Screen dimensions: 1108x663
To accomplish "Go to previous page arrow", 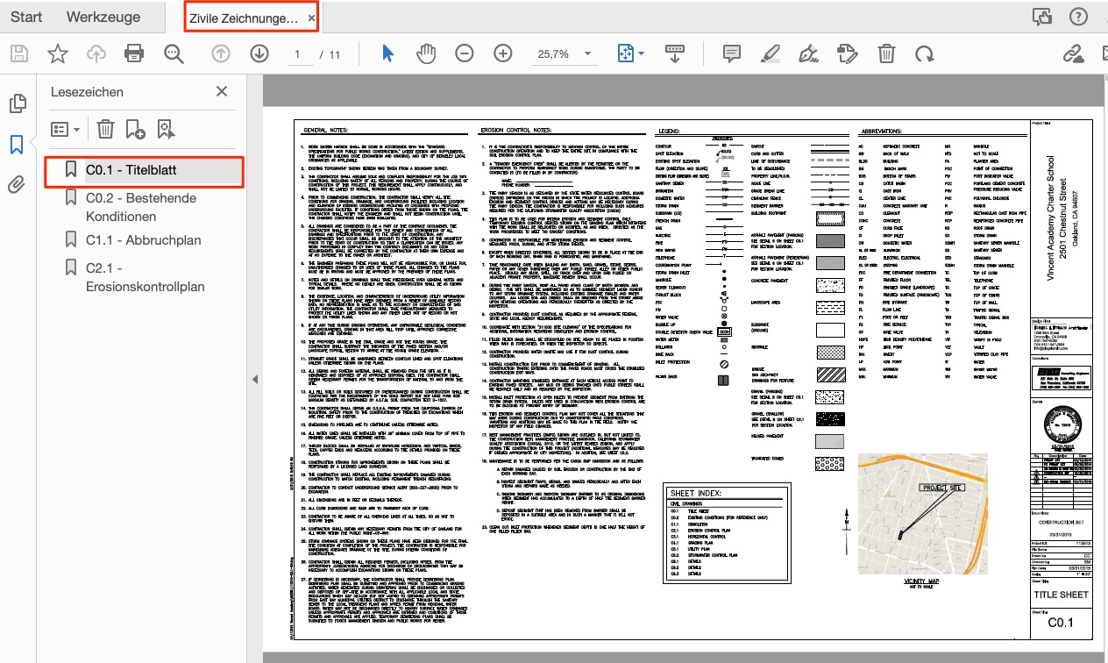I will [222, 54].
